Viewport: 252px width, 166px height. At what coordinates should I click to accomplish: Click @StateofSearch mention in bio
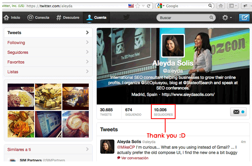198,83
